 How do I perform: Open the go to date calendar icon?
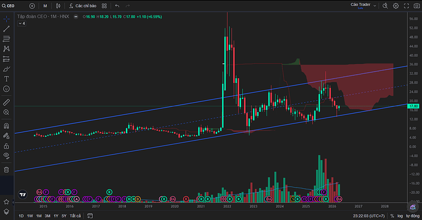pyautogui.click(x=90, y=216)
